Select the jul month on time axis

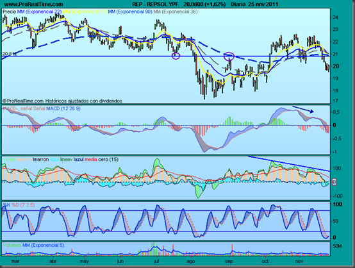[x=156, y=261]
